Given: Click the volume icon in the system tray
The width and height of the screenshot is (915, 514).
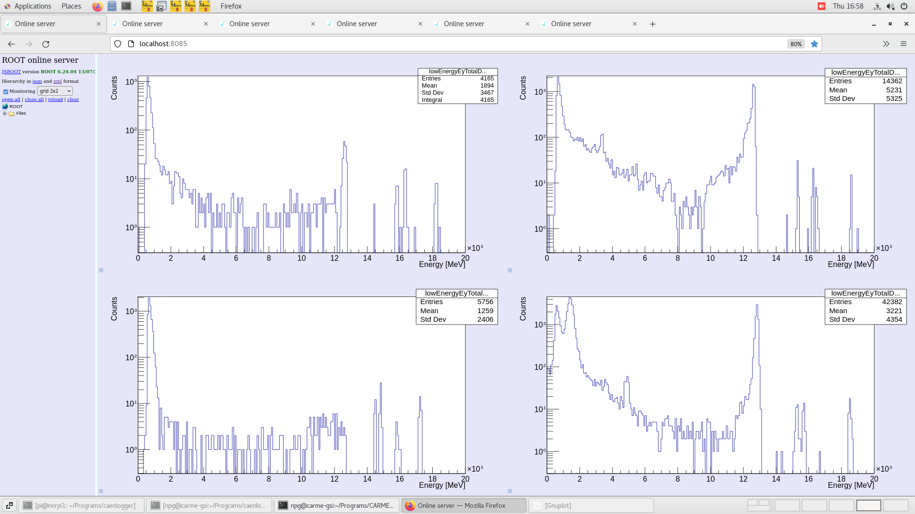Looking at the screenshot, I should (890, 6).
